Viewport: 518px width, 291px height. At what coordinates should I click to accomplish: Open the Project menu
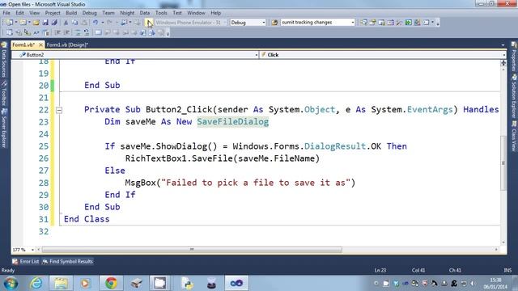[53, 13]
